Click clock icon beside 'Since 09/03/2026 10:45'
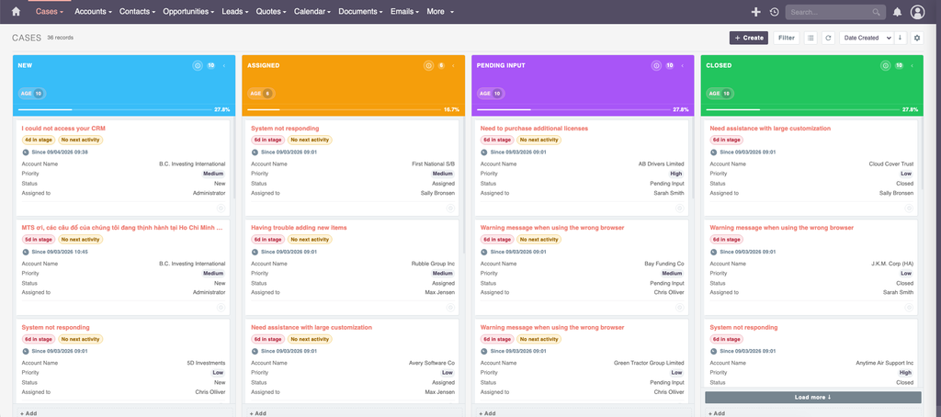Screen dimensions: 941x417 [25, 252]
